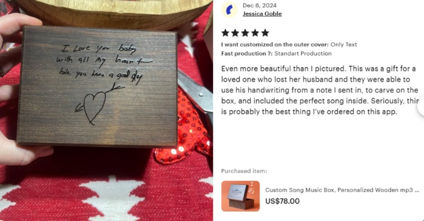The height and width of the screenshot is (221, 424).
Task: Click the handwritten engraving text in photo
Action: (x=104, y=64)
